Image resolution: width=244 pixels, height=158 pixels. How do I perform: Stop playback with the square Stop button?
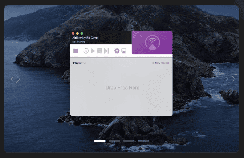[x=99, y=51]
